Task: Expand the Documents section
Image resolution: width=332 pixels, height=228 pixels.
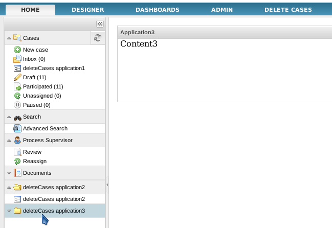Action: (x=9, y=173)
